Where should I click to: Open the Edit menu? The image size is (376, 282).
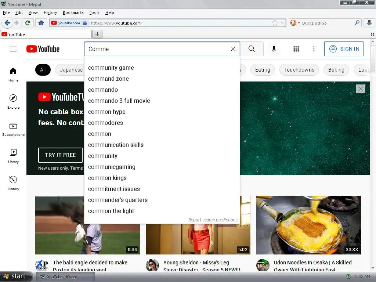click(19, 12)
